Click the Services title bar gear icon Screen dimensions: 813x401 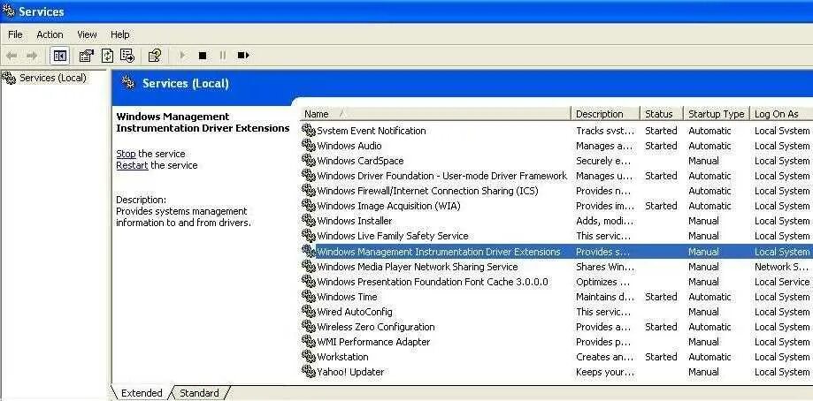point(9,11)
